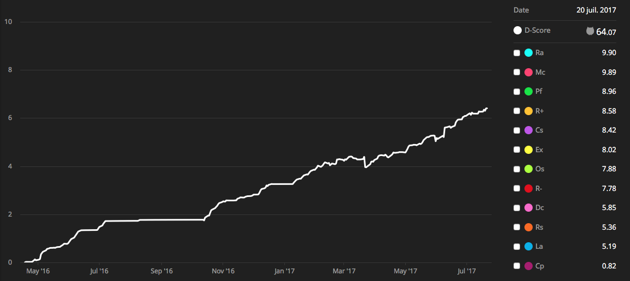Enable the Mc series checkbox
Viewport: 630px width, 281px height.
pyautogui.click(x=517, y=73)
